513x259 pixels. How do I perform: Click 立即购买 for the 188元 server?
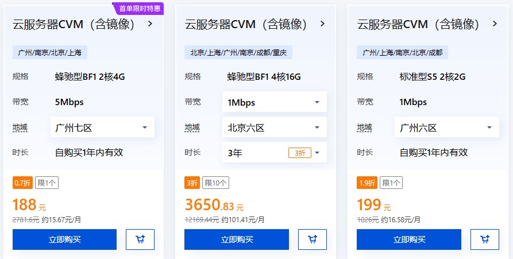pos(64,239)
